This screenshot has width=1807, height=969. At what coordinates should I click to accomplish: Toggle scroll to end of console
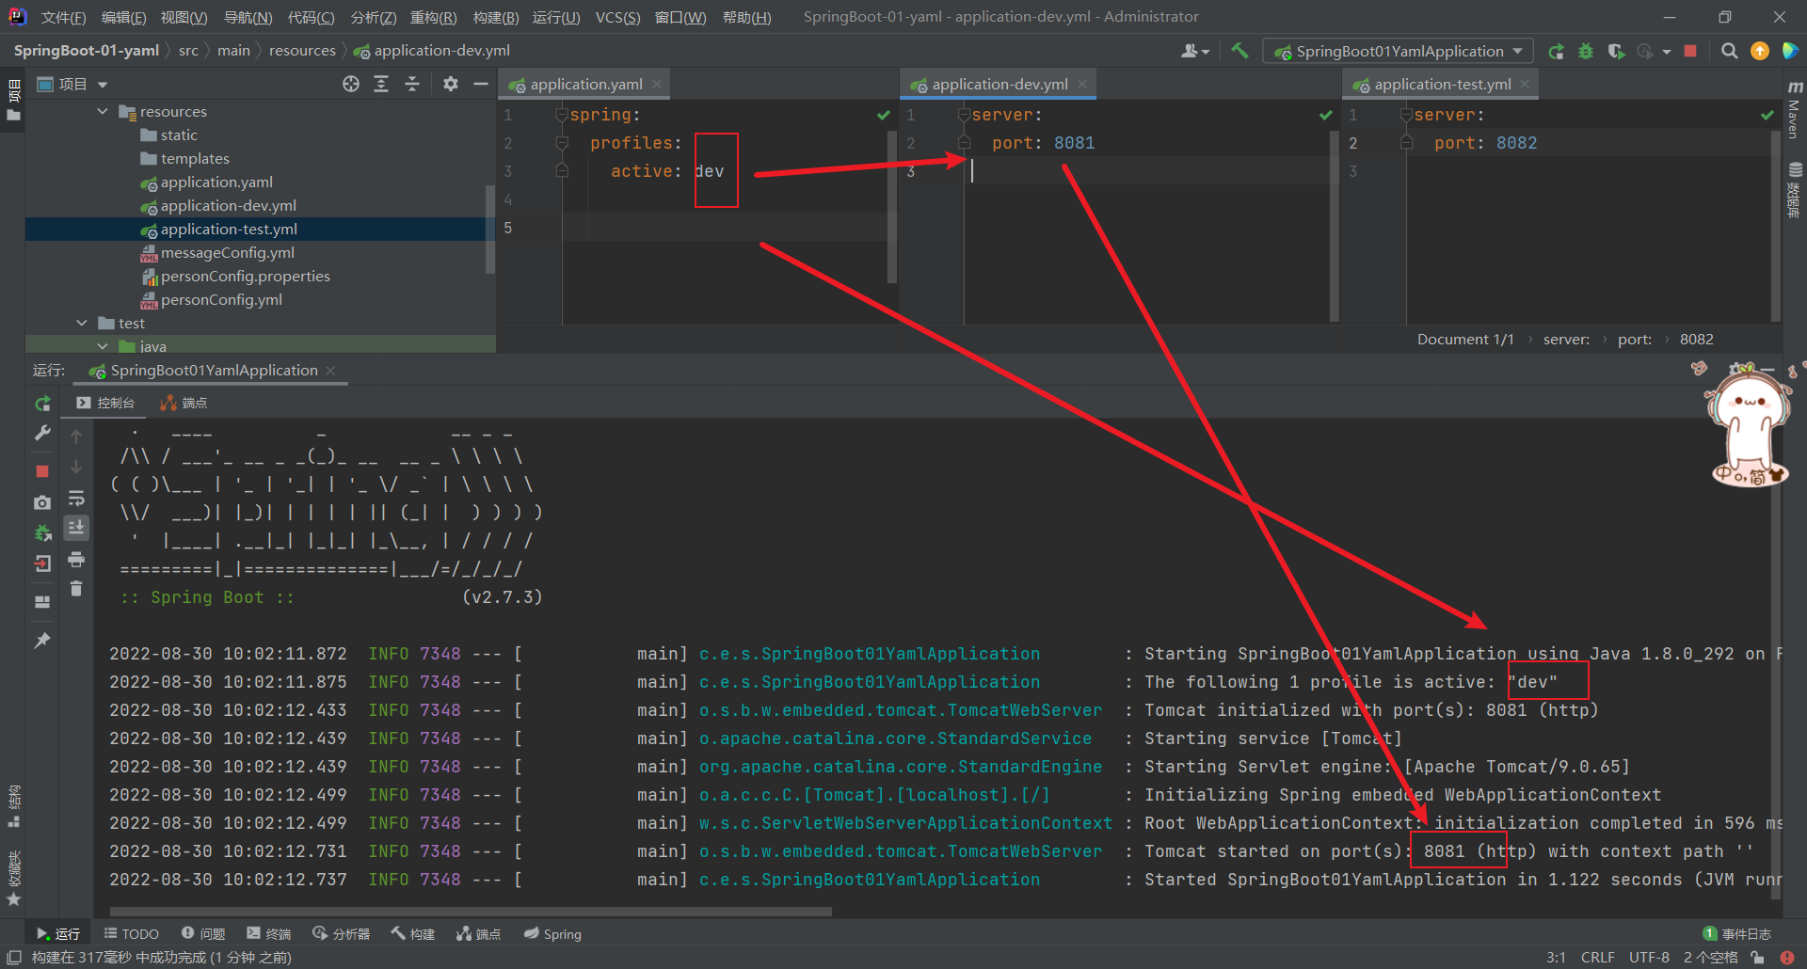[x=76, y=528]
